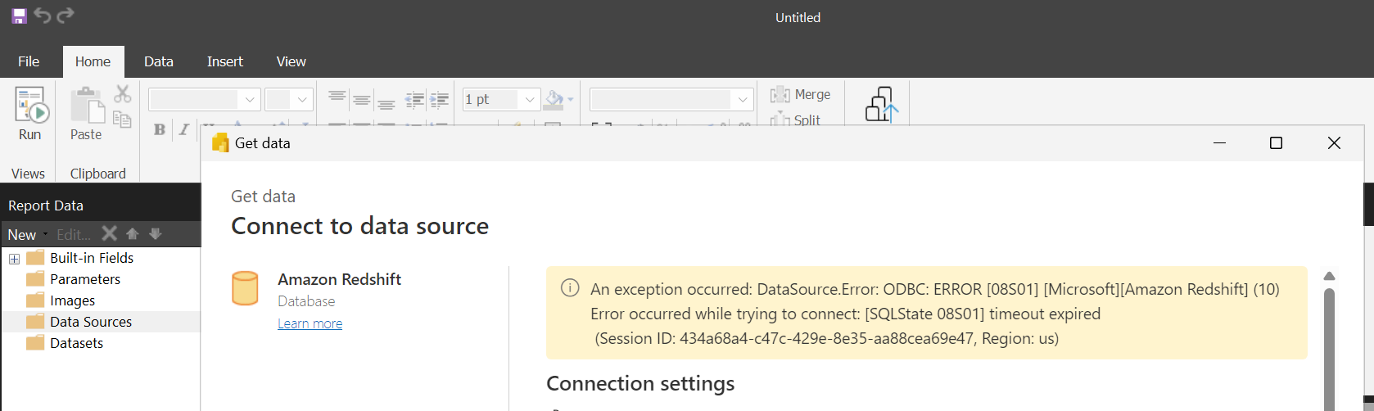This screenshot has width=1374, height=411.
Task: Click the Cut scissors icon
Action: click(122, 94)
